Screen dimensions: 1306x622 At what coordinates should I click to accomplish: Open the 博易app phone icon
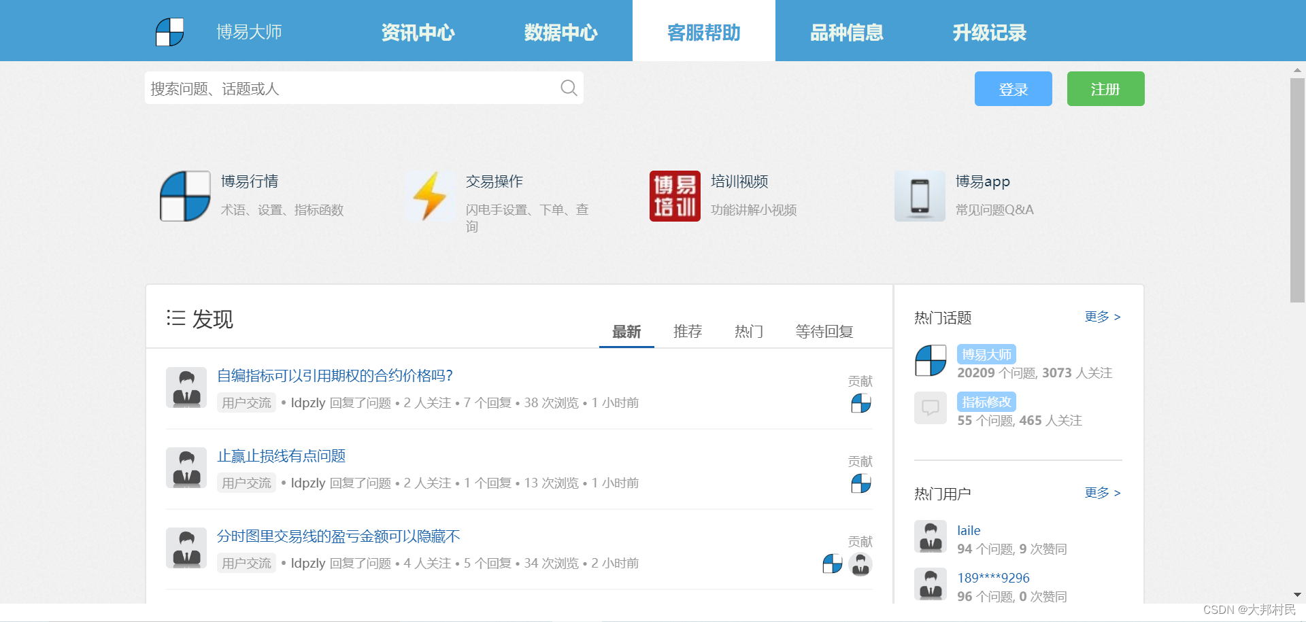coord(920,196)
